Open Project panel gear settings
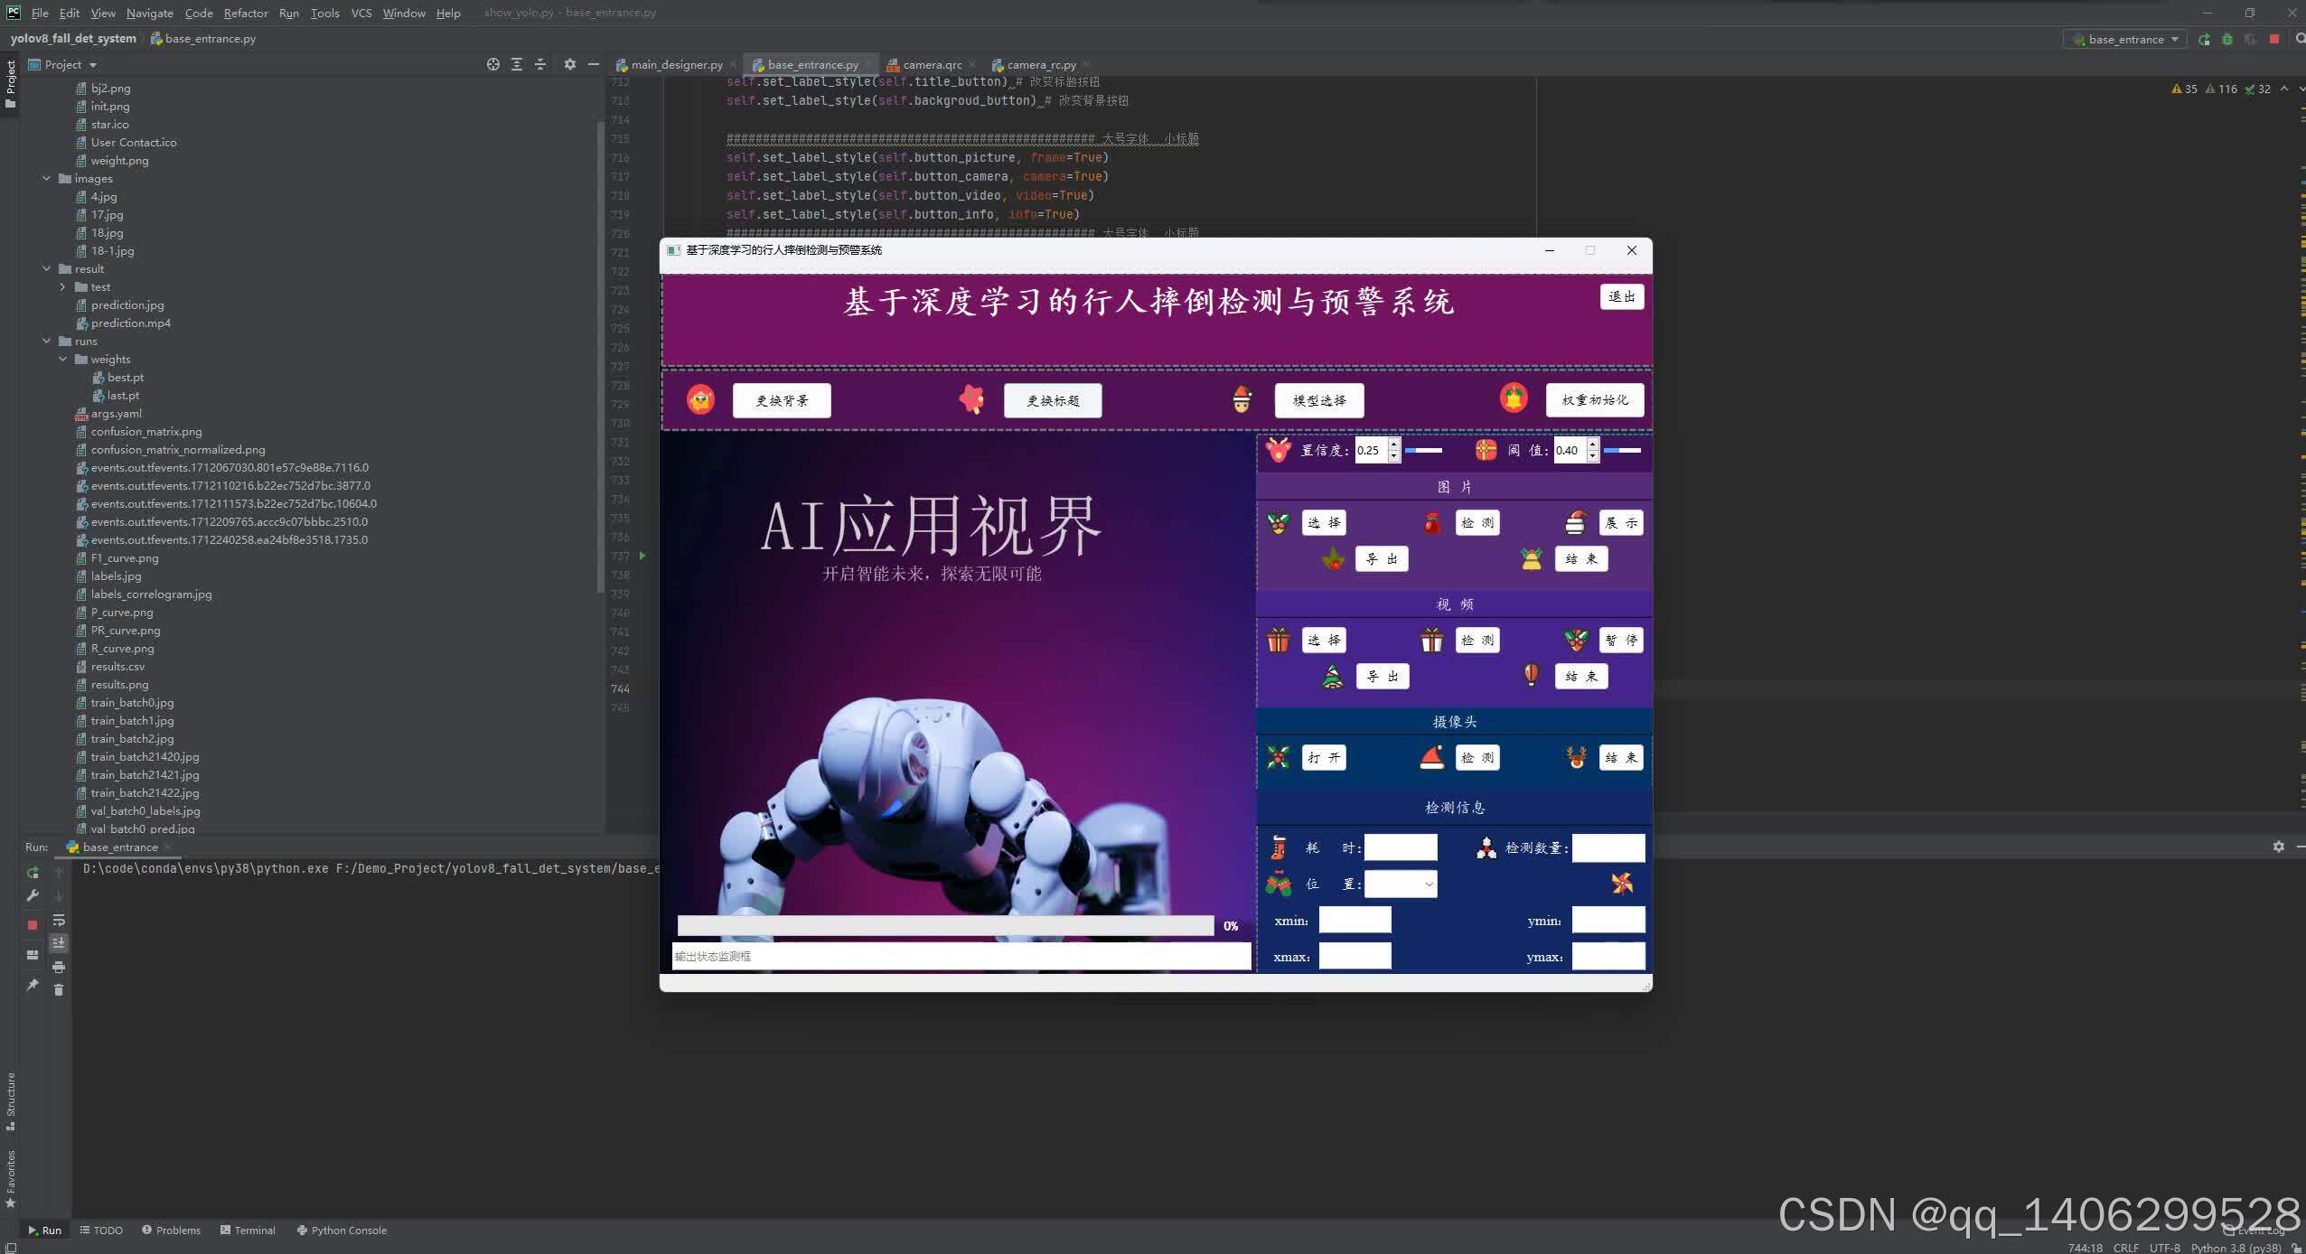The image size is (2306, 1254). pos(569,65)
